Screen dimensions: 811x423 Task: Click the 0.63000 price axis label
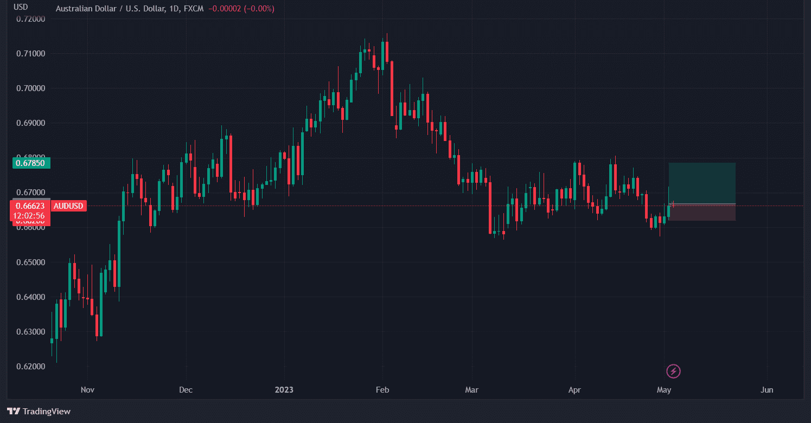[x=31, y=332]
